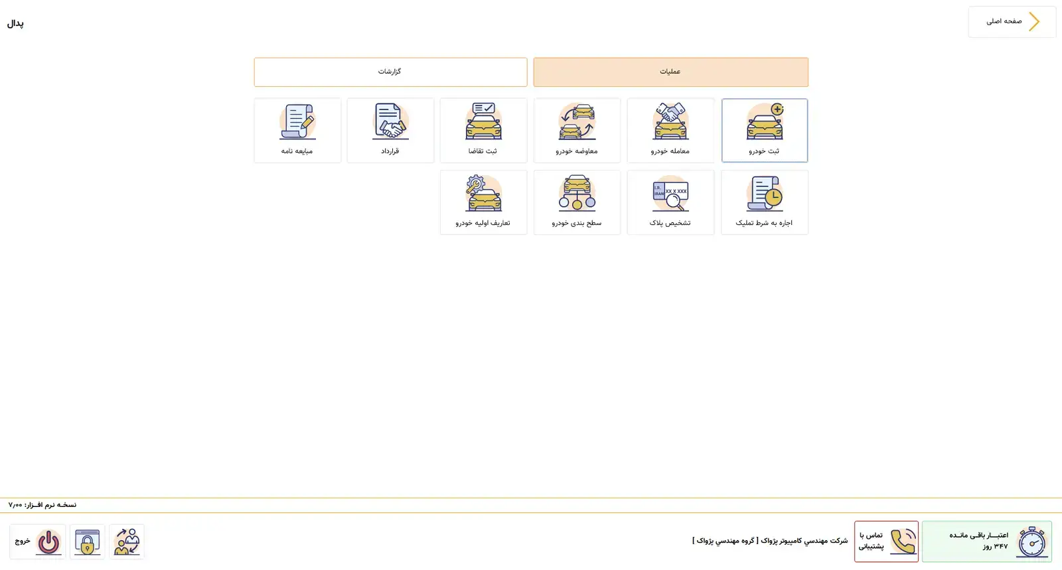This screenshot has width=1062, height=570.
Task: Click the yellow chevron arrow beside صفحه اصلی
Action: pyautogui.click(x=1034, y=22)
